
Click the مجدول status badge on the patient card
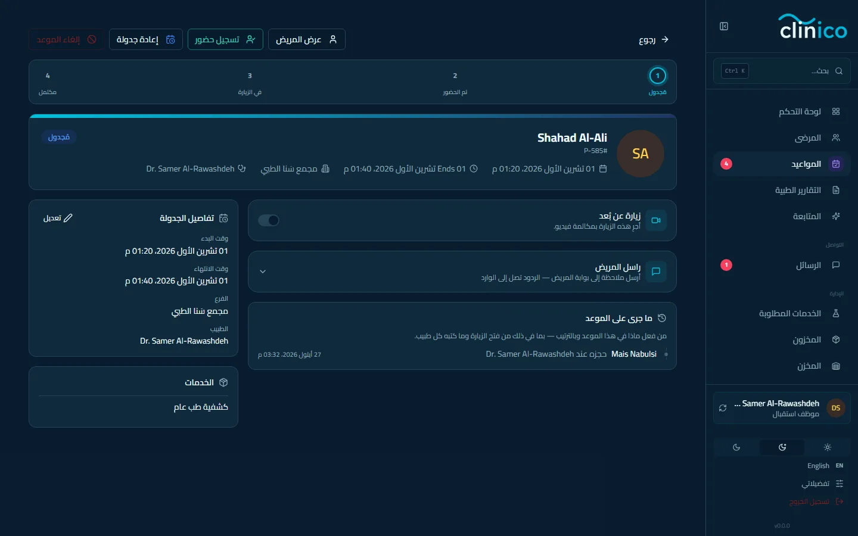[x=59, y=137]
